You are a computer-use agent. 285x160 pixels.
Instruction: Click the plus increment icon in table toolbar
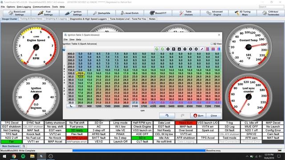pyautogui.click(x=191, y=49)
